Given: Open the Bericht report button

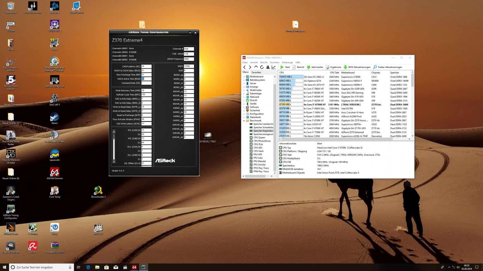Looking at the screenshot, I should click(298, 67).
